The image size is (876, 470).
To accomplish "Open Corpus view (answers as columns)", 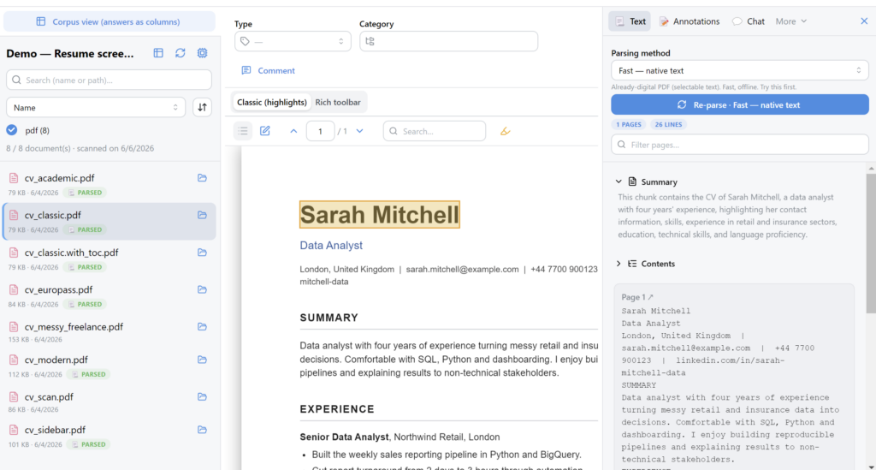I will (109, 21).
